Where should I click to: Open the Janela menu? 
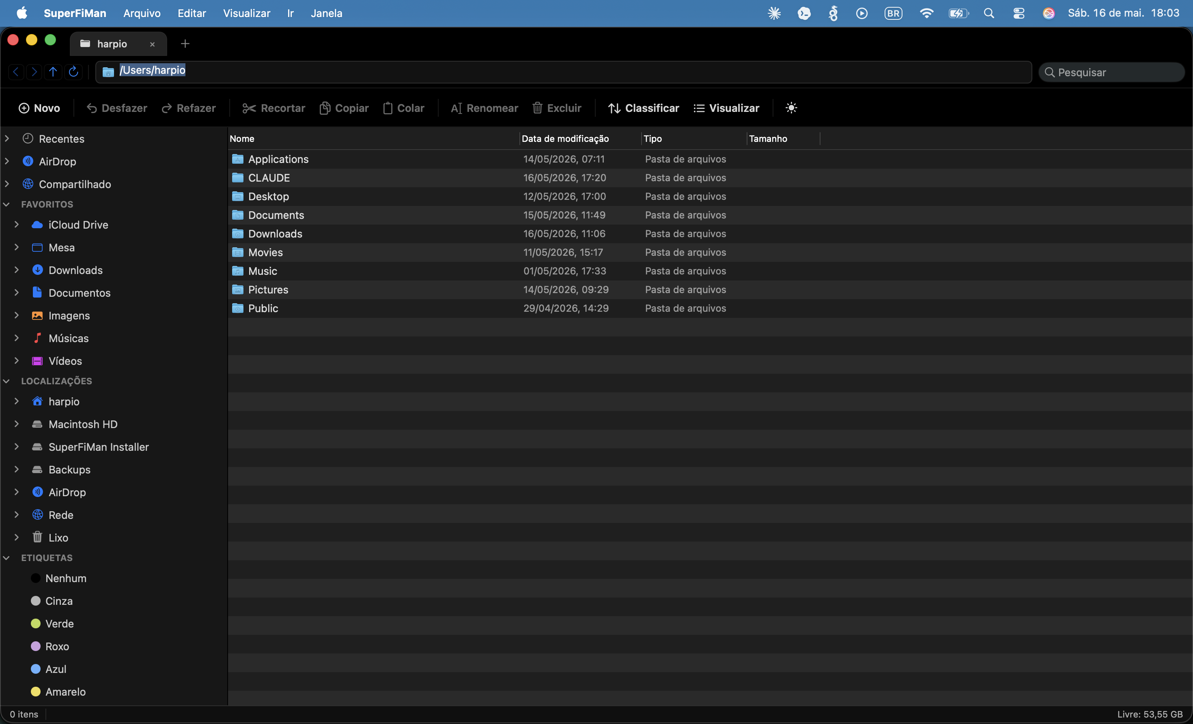click(x=326, y=13)
